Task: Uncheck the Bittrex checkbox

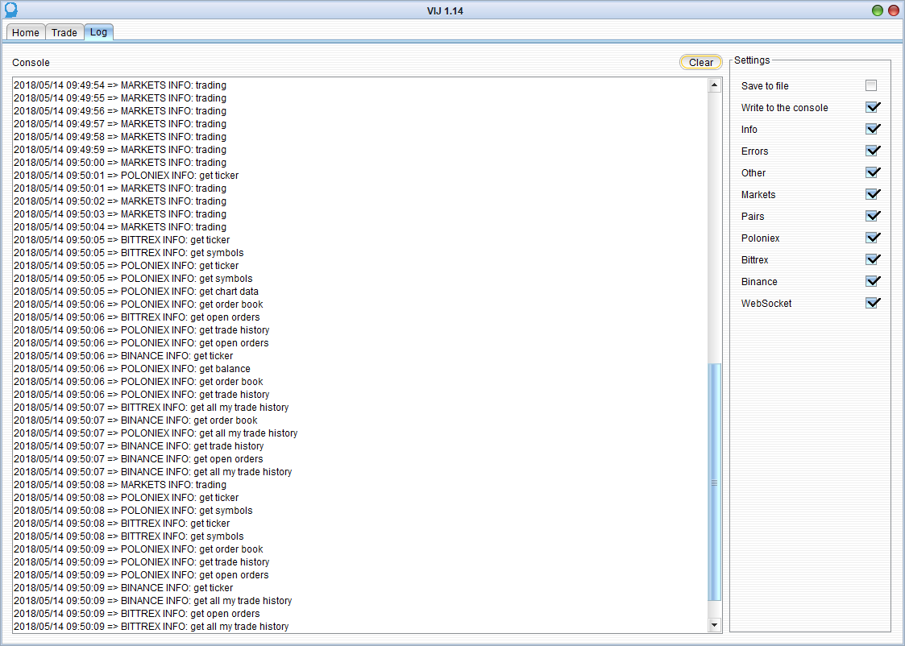Action: click(871, 260)
